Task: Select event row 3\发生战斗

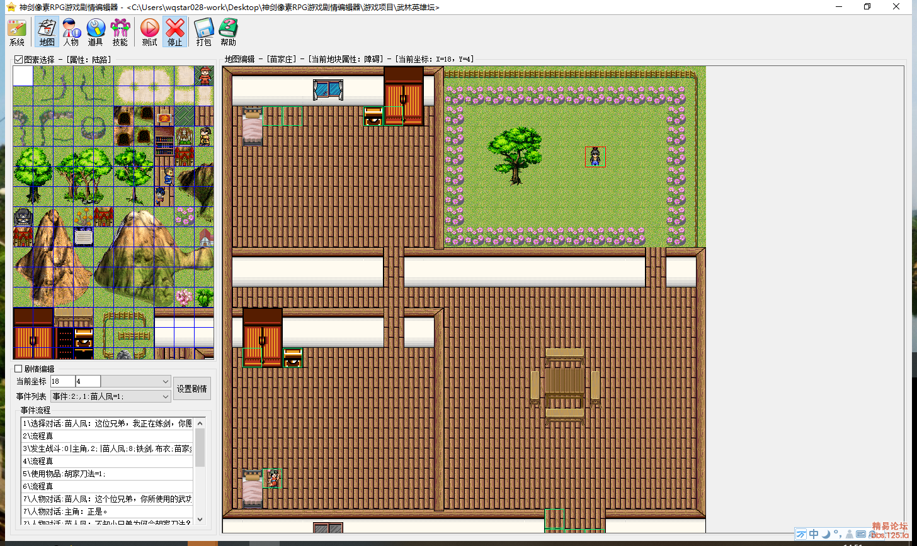Action: pyautogui.click(x=107, y=448)
